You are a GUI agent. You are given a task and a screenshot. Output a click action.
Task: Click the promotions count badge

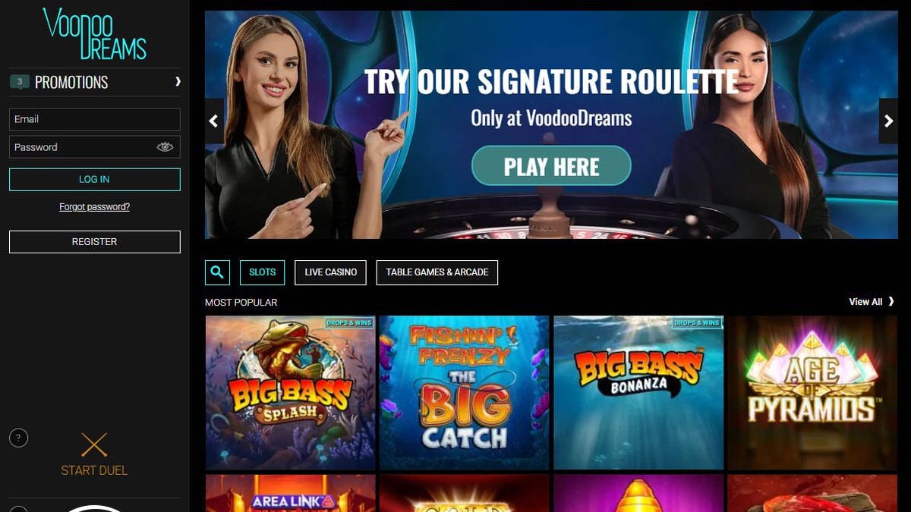pos(20,81)
